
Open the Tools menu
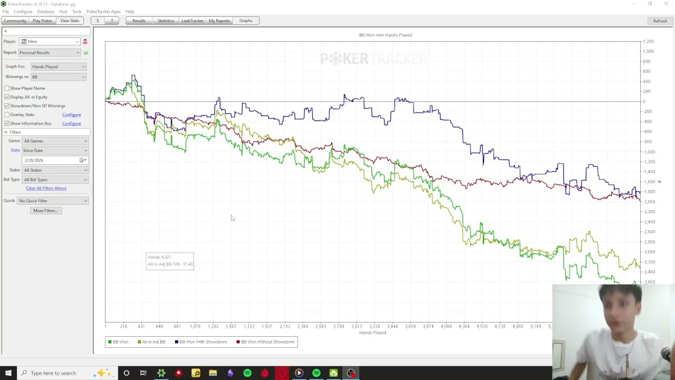coord(76,12)
